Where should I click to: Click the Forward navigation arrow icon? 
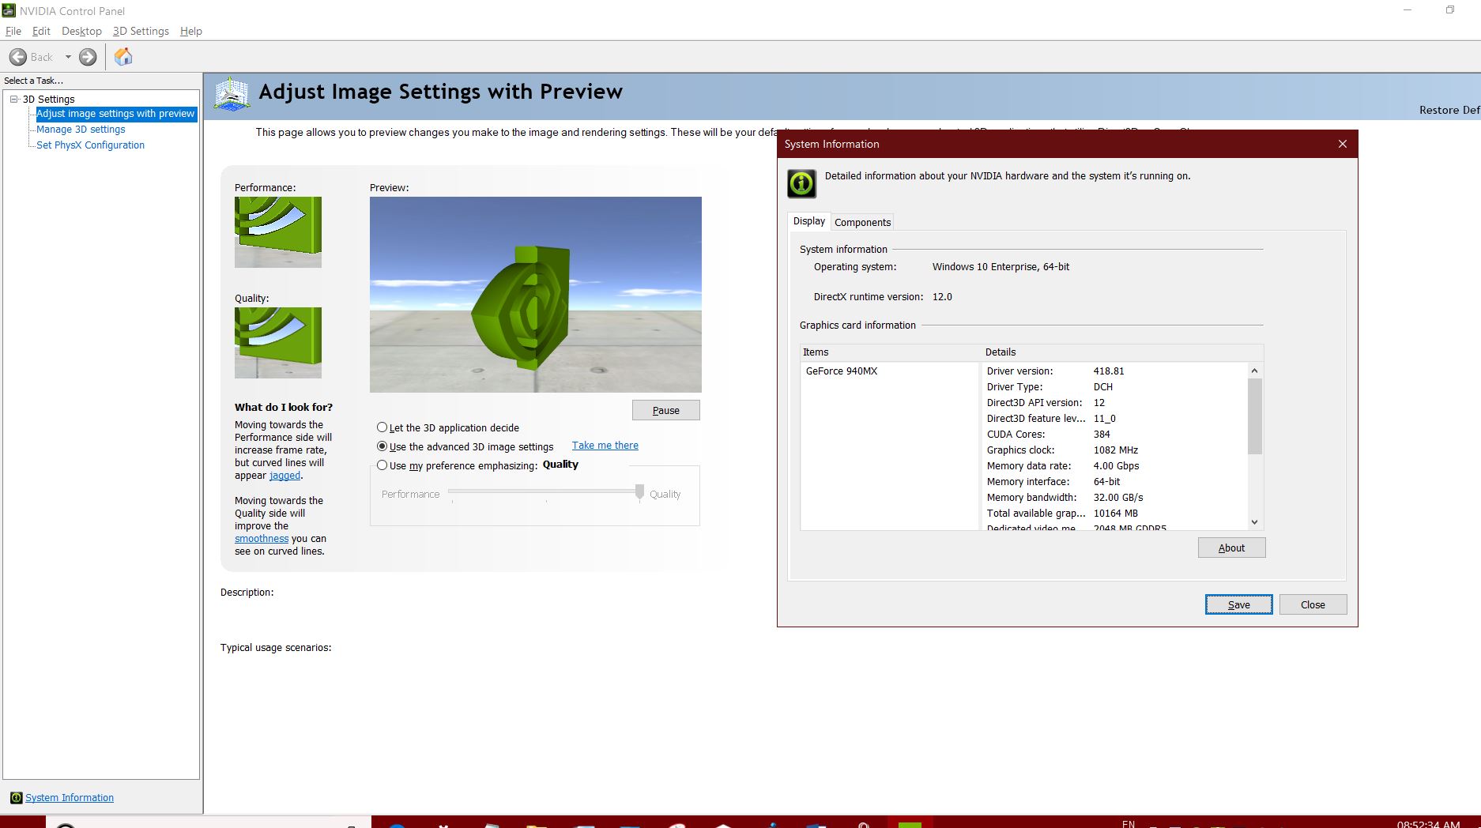coord(87,57)
